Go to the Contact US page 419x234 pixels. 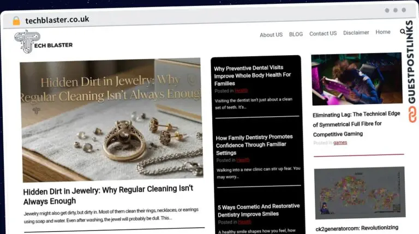[x=323, y=34]
